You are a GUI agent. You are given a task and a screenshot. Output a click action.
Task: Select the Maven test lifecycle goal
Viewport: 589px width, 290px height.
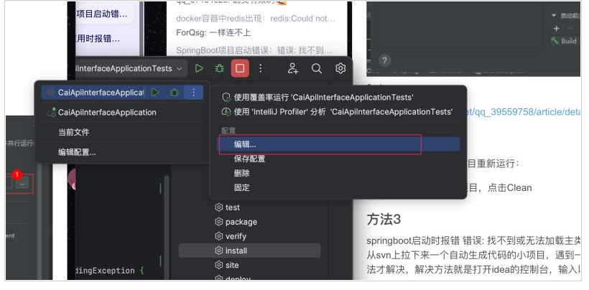pyautogui.click(x=227, y=207)
